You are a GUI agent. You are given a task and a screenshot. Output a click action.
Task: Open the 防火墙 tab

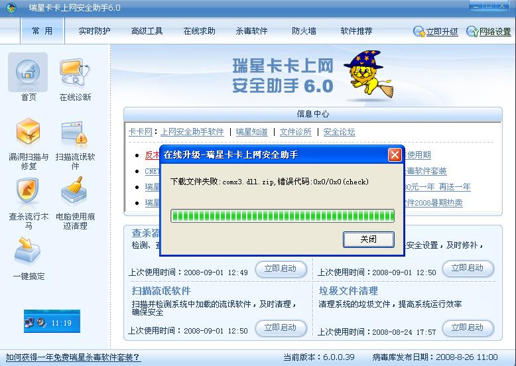coord(304,31)
